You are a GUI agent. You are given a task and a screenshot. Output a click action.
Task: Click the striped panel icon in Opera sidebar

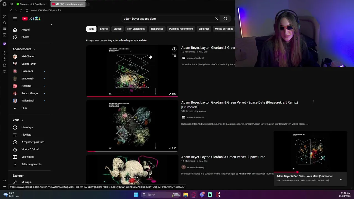click(x=4, y=29)
